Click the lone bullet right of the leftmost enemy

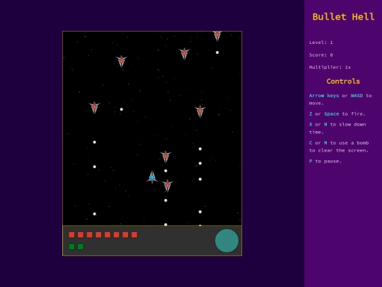[122, 109]
